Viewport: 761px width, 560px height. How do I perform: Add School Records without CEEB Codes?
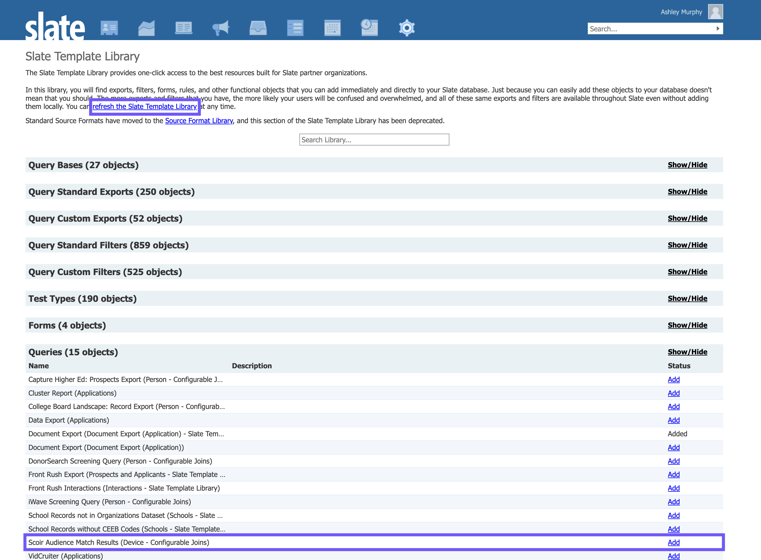674,529
